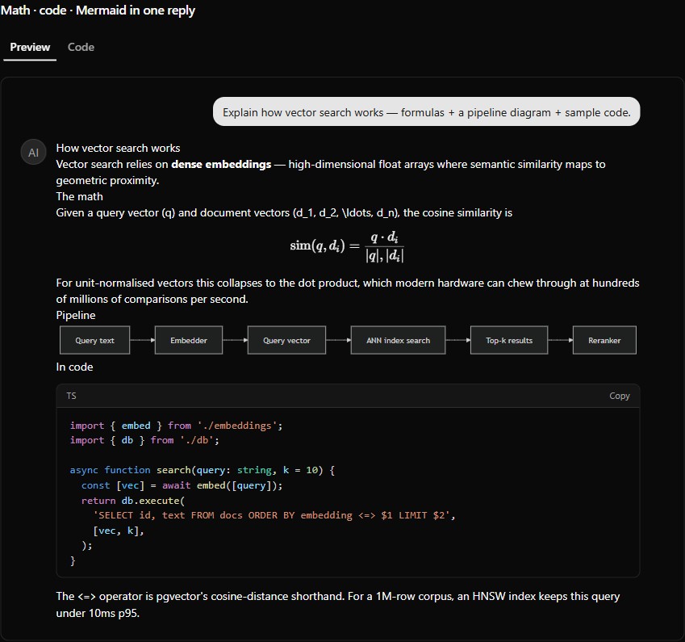Click the 'In code' heading

74,367
